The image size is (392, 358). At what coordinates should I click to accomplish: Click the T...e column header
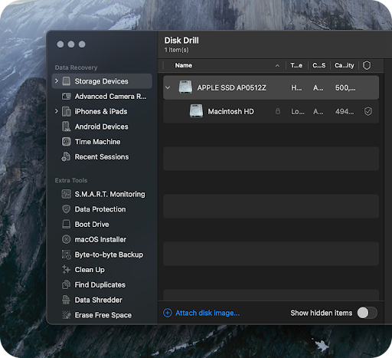pyautogui.click(x=296, y=65)
